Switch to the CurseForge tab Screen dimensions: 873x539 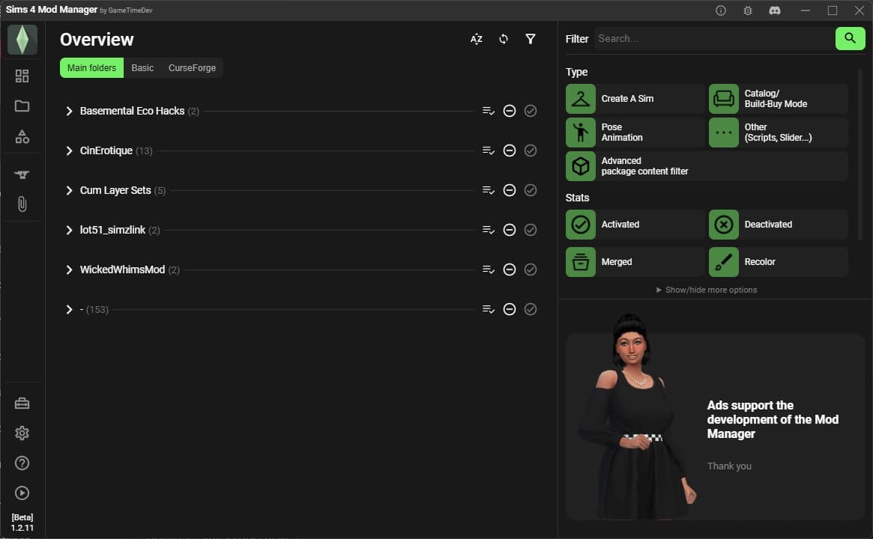(x=192, y=68)
